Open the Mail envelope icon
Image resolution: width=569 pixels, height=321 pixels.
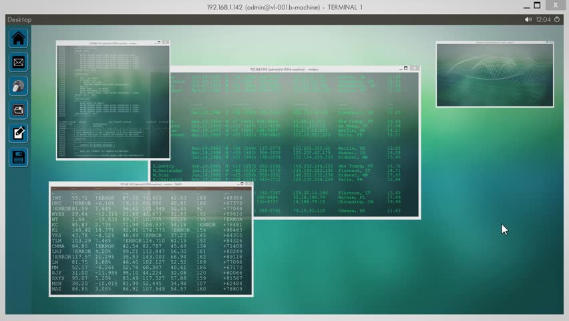(x=18, y=62)
